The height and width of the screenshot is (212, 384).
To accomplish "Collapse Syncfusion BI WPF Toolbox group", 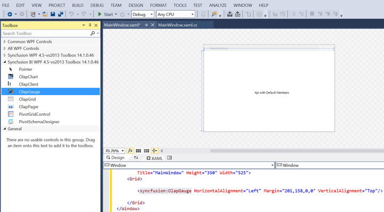I will click(5, 62).
